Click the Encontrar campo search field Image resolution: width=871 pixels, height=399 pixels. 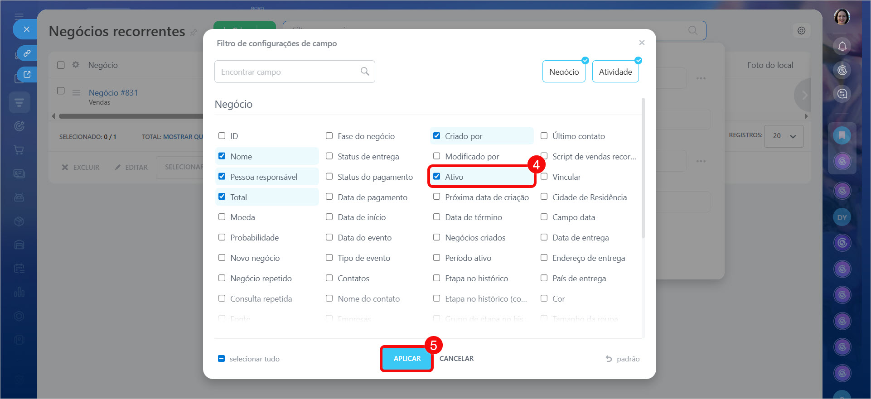(x=288, y=72)
